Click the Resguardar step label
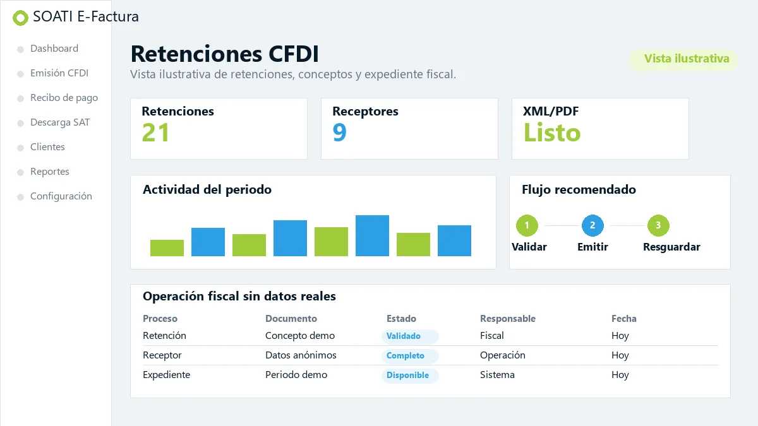758x426 pixels. pos(671,247)
